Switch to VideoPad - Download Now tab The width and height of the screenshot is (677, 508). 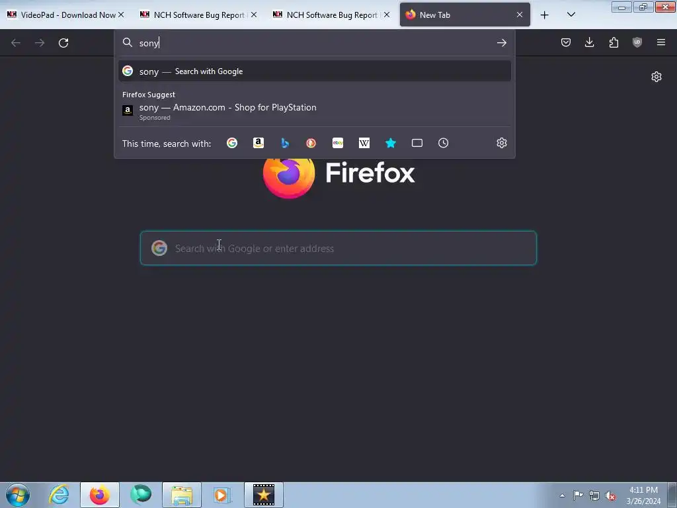66,15
